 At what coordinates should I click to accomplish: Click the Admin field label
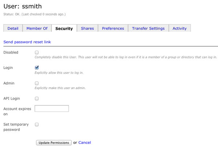tap(9, 83)
